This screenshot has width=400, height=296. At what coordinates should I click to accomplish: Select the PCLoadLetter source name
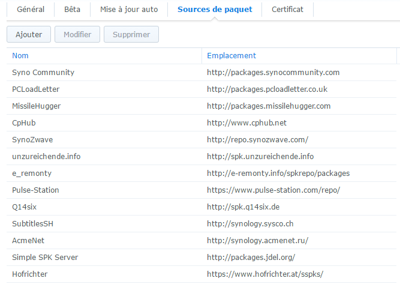pos(36,89)
